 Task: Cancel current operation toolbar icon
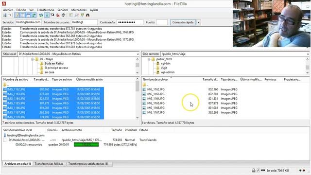[x=52, y=15]
